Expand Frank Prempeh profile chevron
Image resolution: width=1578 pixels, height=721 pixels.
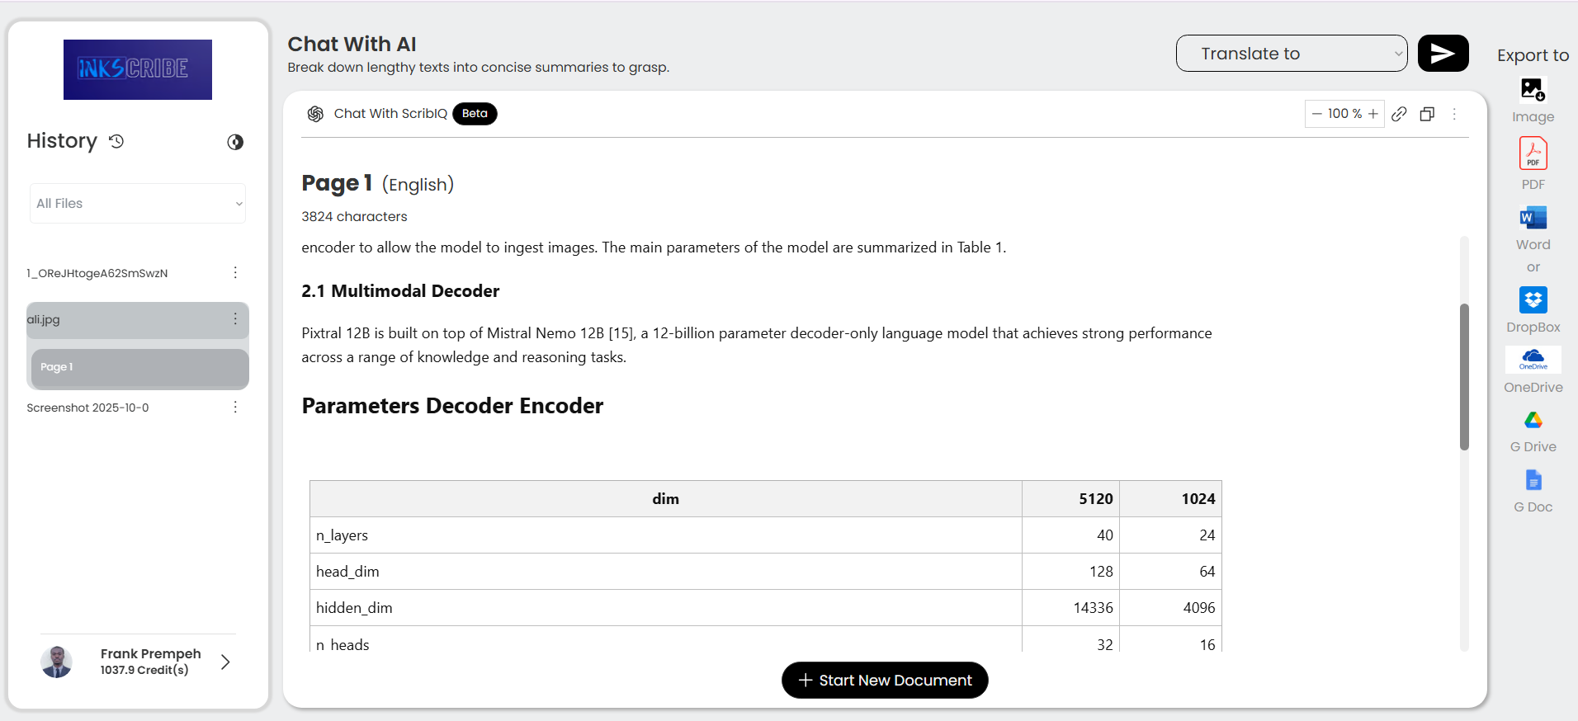click(x=225, y=662)
